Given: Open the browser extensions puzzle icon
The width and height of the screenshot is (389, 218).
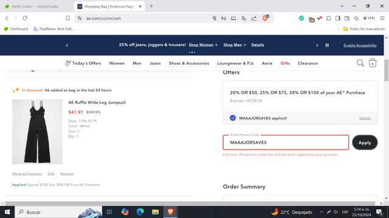Looking at the screenshot, I should (328, 18).
